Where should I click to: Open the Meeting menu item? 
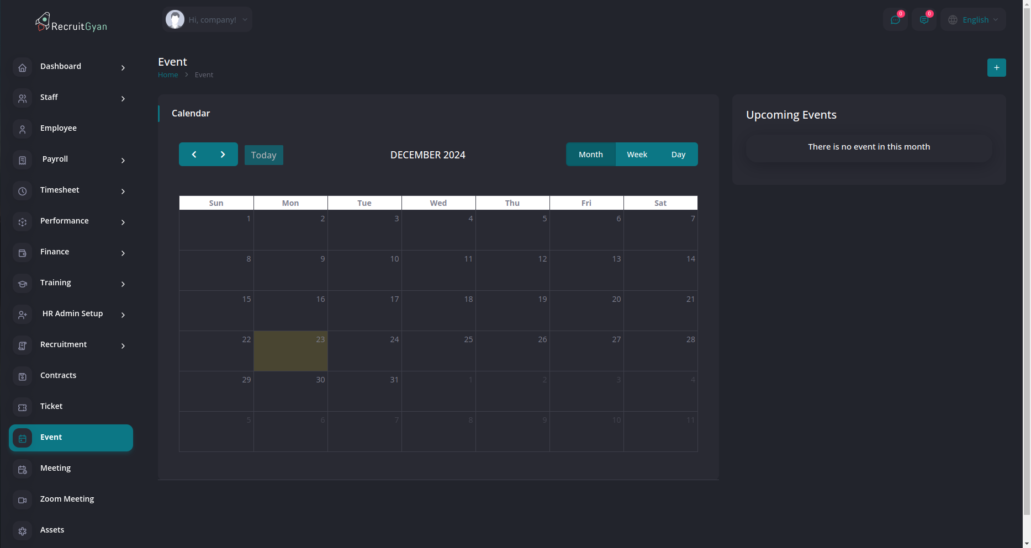[x=55, y=468]
